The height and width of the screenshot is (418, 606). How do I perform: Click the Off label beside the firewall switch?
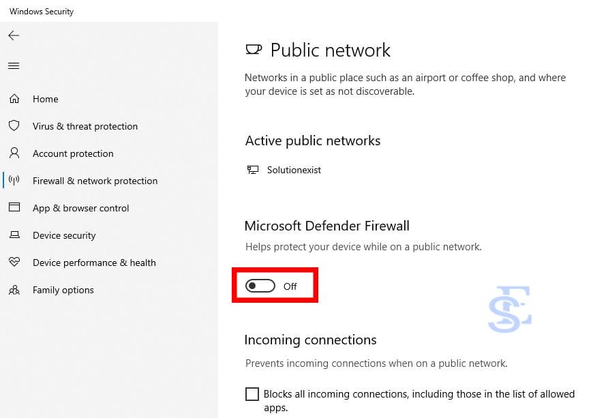[290, 286]
